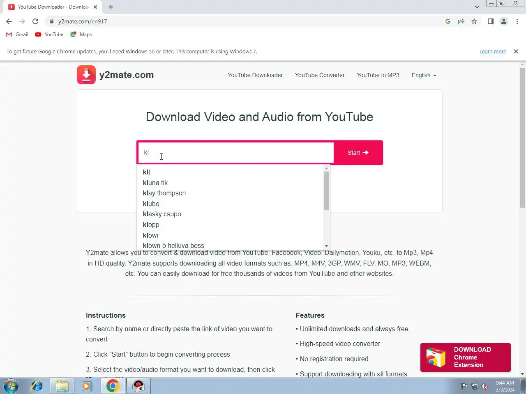Image resolution: width=526 pixels, height=394 pixels.
Task: Click the Download Chrome Extension banner
Action: (x=466, y=357)
